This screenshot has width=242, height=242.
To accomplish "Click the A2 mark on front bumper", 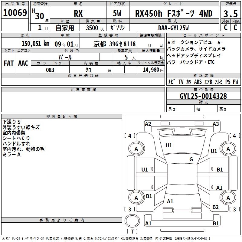I will click(x=148, y=124).
